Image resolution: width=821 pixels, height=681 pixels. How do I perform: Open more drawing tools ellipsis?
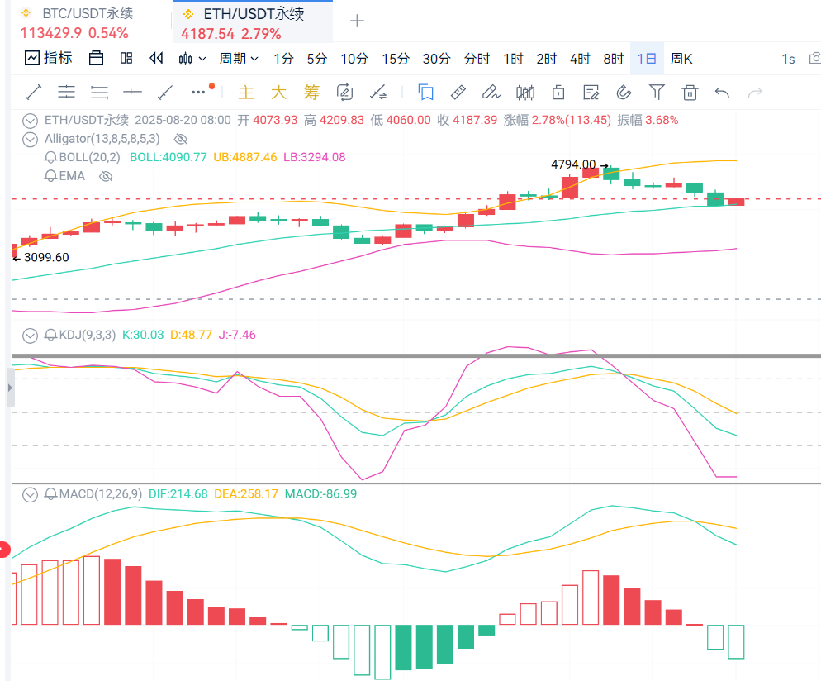point(198,93)
